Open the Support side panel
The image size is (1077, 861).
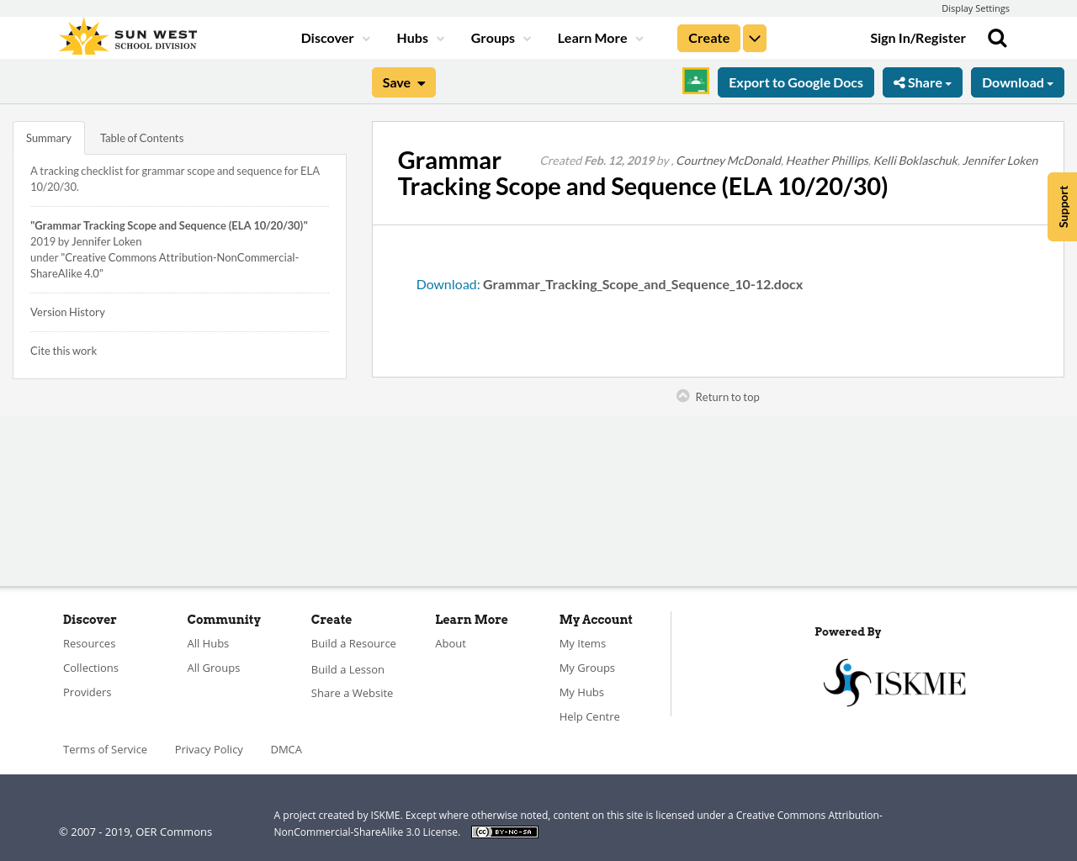click(x=1062, y=206)
